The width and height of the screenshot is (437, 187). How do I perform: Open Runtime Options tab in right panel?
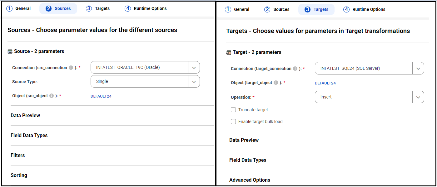pos(365,9)
